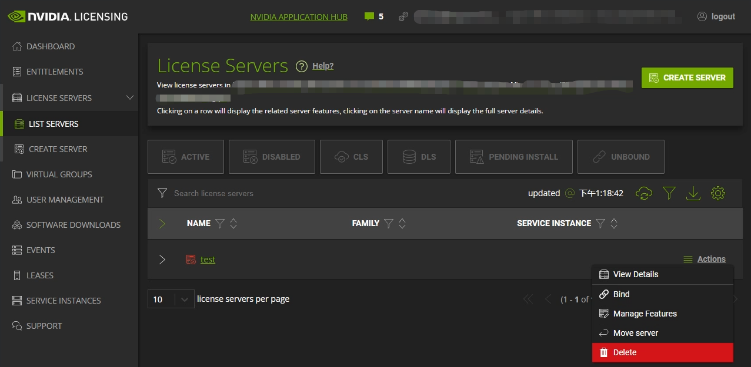
Task: Choose View Details from the actions menu
Action: tap(663, 274)
